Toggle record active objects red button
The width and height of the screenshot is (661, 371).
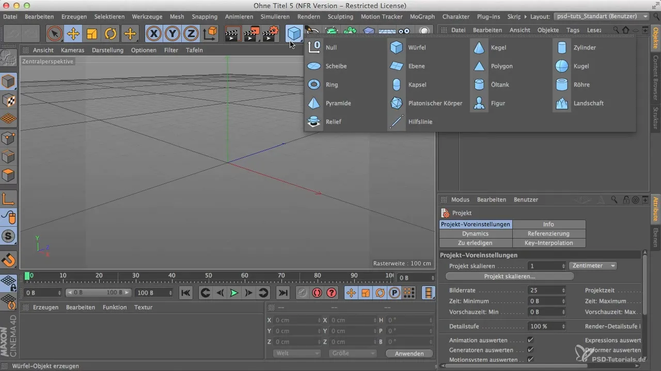302,293
